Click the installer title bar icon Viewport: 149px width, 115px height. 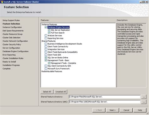click(2, 2)
